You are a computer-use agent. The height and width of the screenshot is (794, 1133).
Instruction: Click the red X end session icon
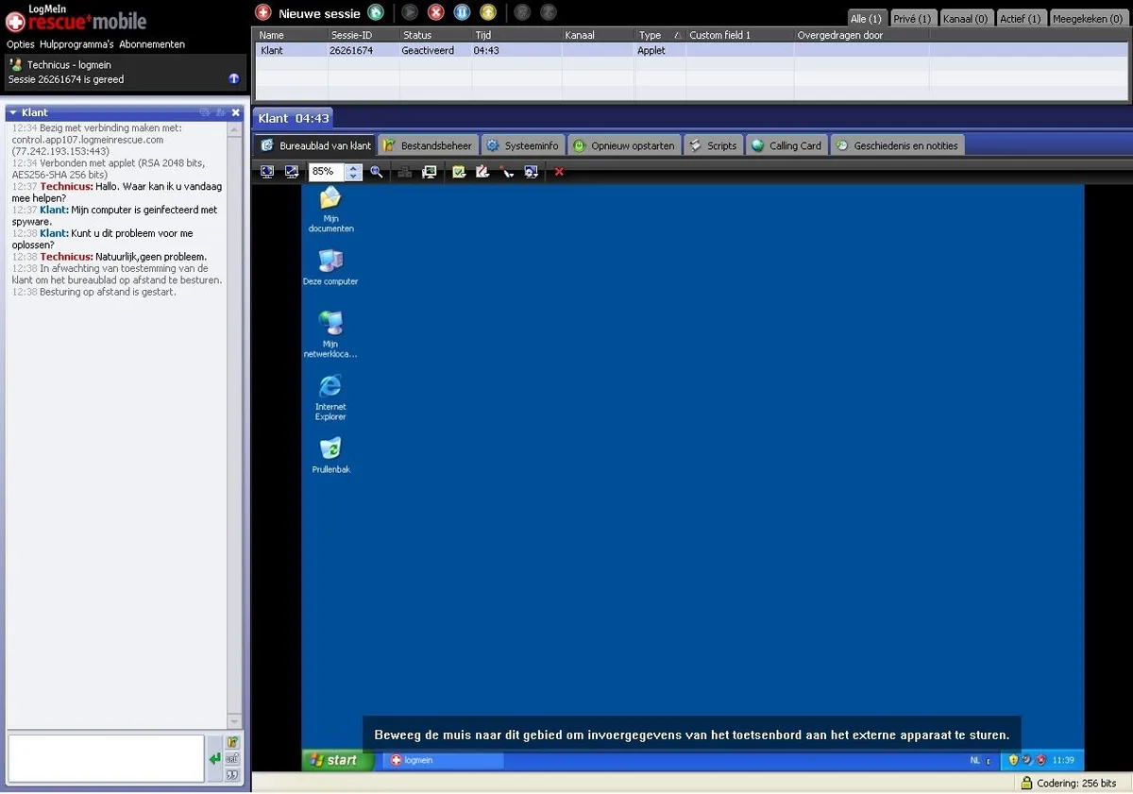point(435,13)
